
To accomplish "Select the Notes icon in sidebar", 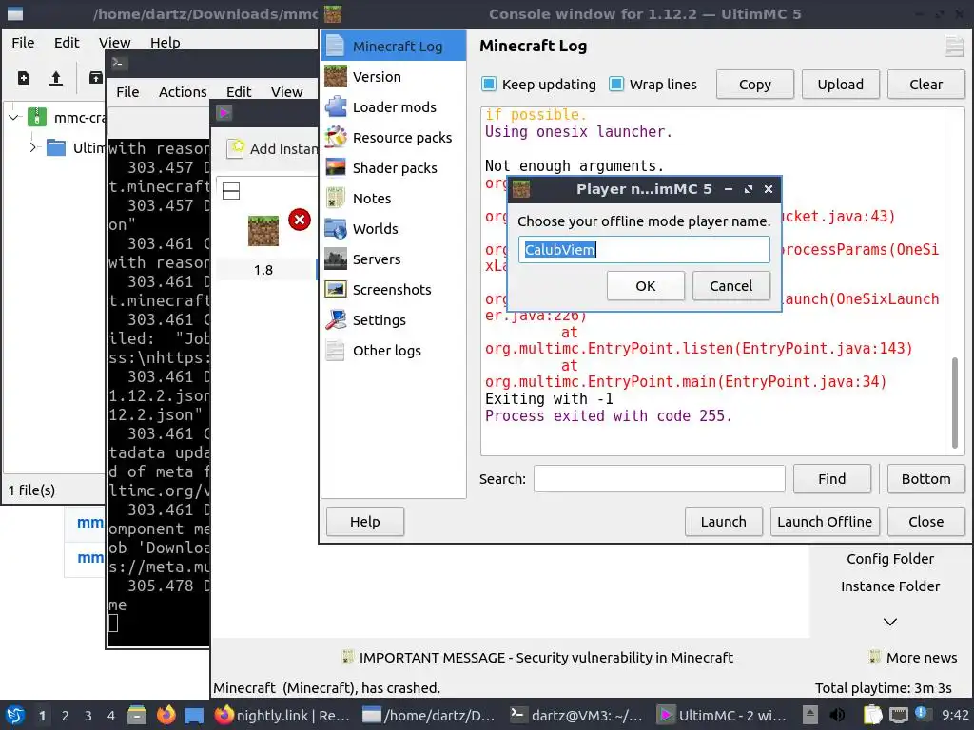I will tap(336, 198).
